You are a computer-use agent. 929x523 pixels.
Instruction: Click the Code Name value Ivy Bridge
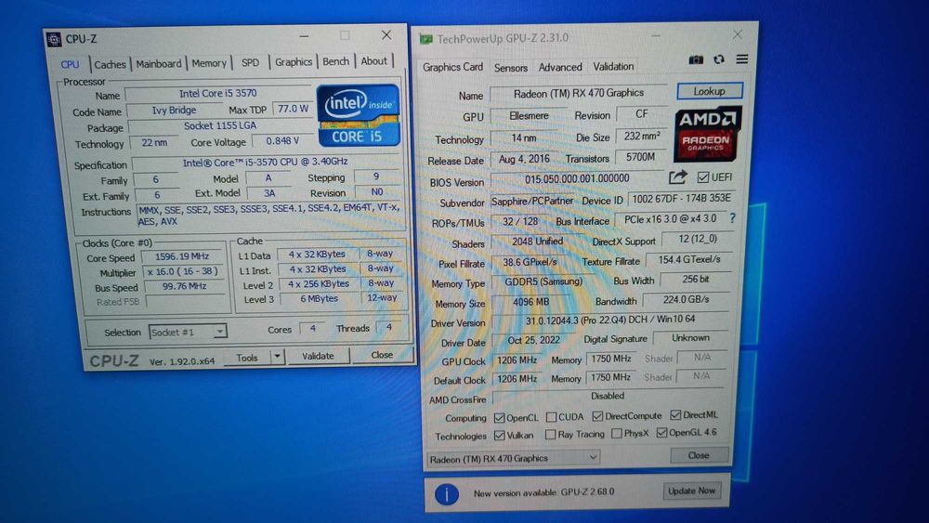point(174,111)
